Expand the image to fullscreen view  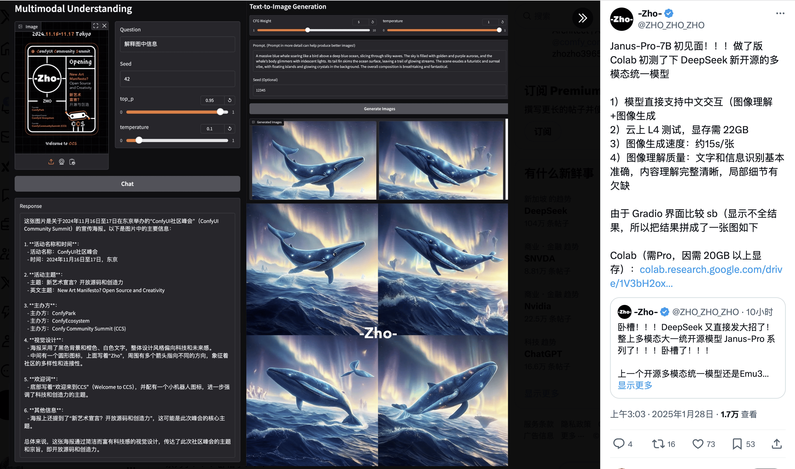(96, 26)
